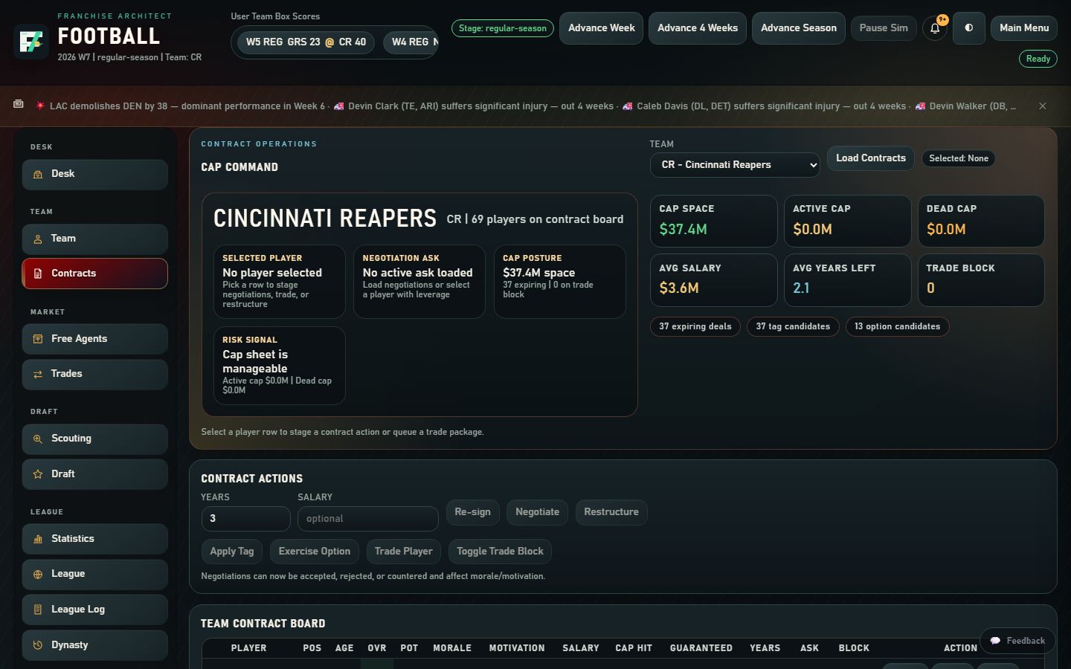The image size is (1071, 669).
Task: Click the Pause Sim button
Action: (x=884, y=28)
